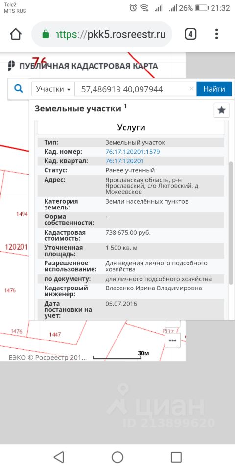Open cadastral quarter 76:17:120201 link
The height and width of the screenshot is (471, 235).
click(x=124, y=161)
